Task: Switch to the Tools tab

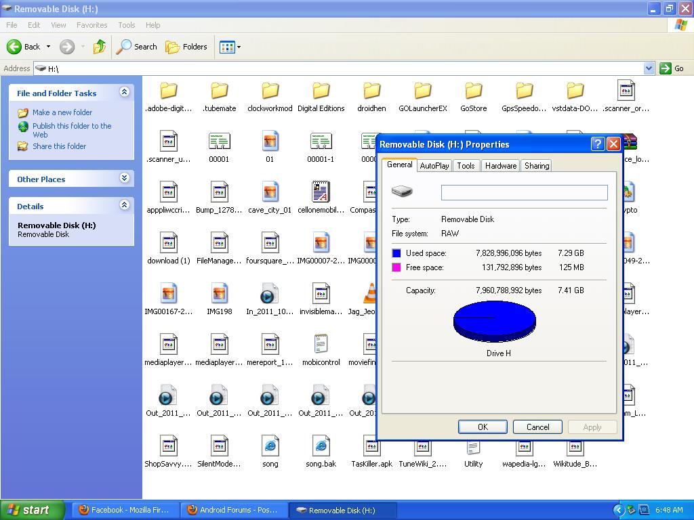Action: [466, 165]
